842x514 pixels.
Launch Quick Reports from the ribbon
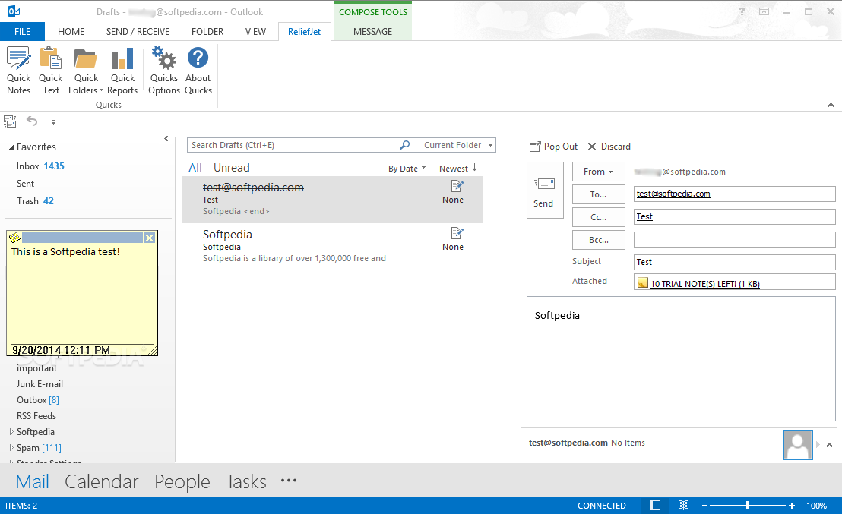pyautogui.click(x=122, y=71)
